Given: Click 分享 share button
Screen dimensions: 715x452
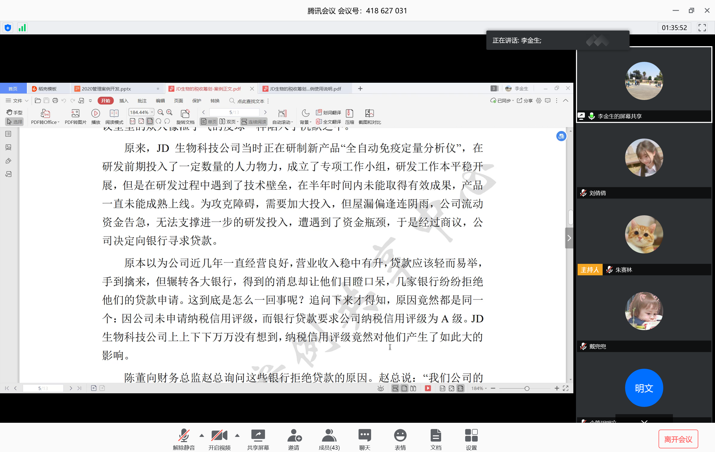Looking at the screenshot, I should coord(525,100).
